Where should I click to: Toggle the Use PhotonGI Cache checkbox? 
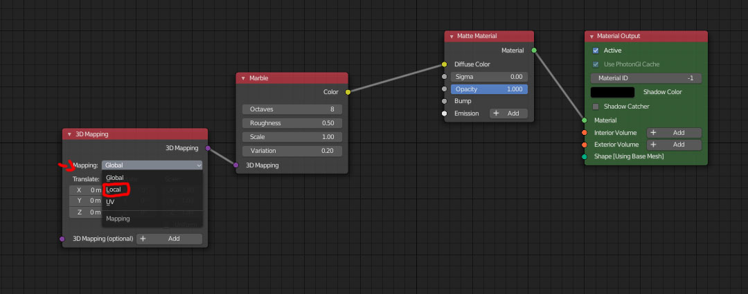click(x=596, y=64)
